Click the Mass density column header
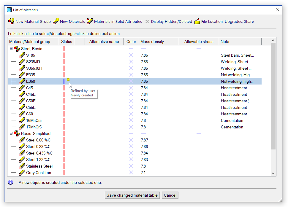288x207 pixels. point(152,42)
